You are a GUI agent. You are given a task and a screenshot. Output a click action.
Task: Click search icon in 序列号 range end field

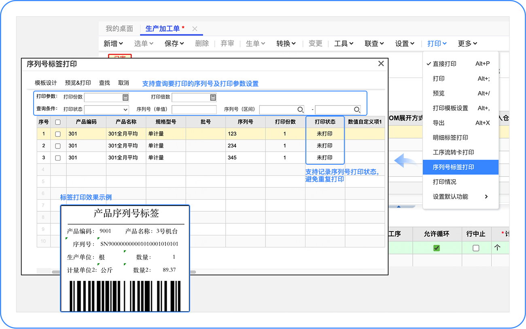357,110
